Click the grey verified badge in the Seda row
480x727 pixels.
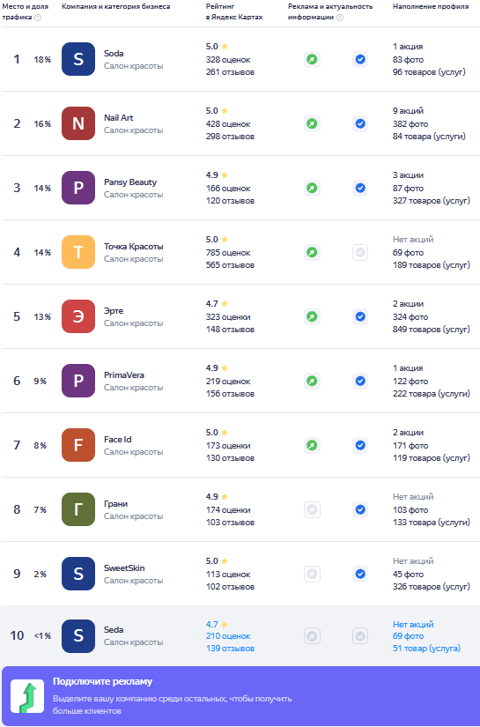tap(360, 636)
